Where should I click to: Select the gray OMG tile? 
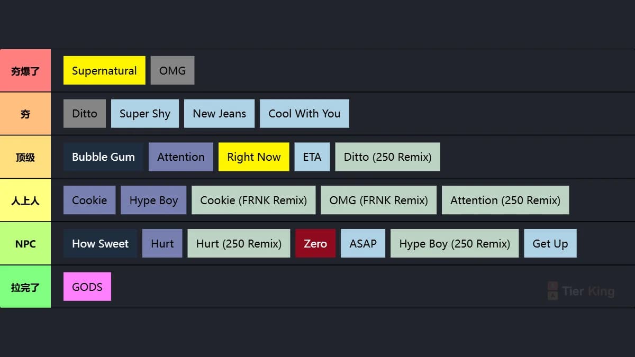point(173,70)
